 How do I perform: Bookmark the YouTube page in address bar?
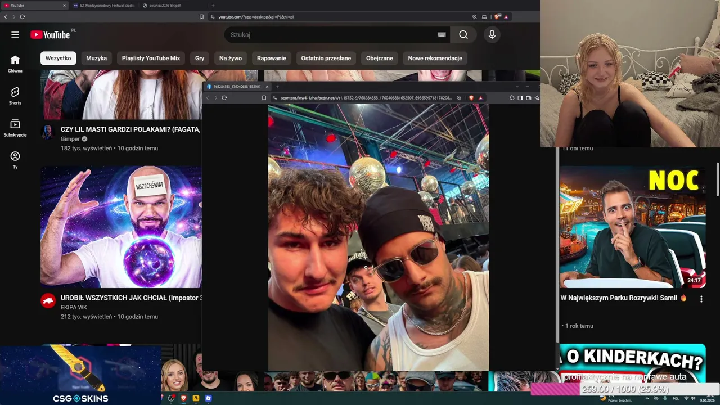click(201, 17)
